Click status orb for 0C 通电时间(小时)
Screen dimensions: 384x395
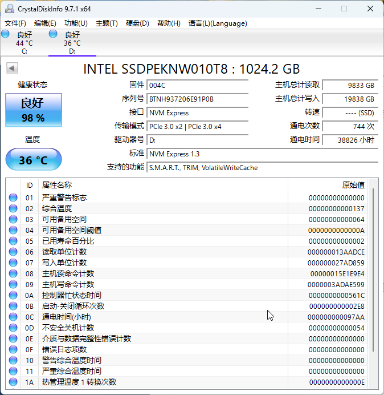pyautogui.click(x=13, y=317)
